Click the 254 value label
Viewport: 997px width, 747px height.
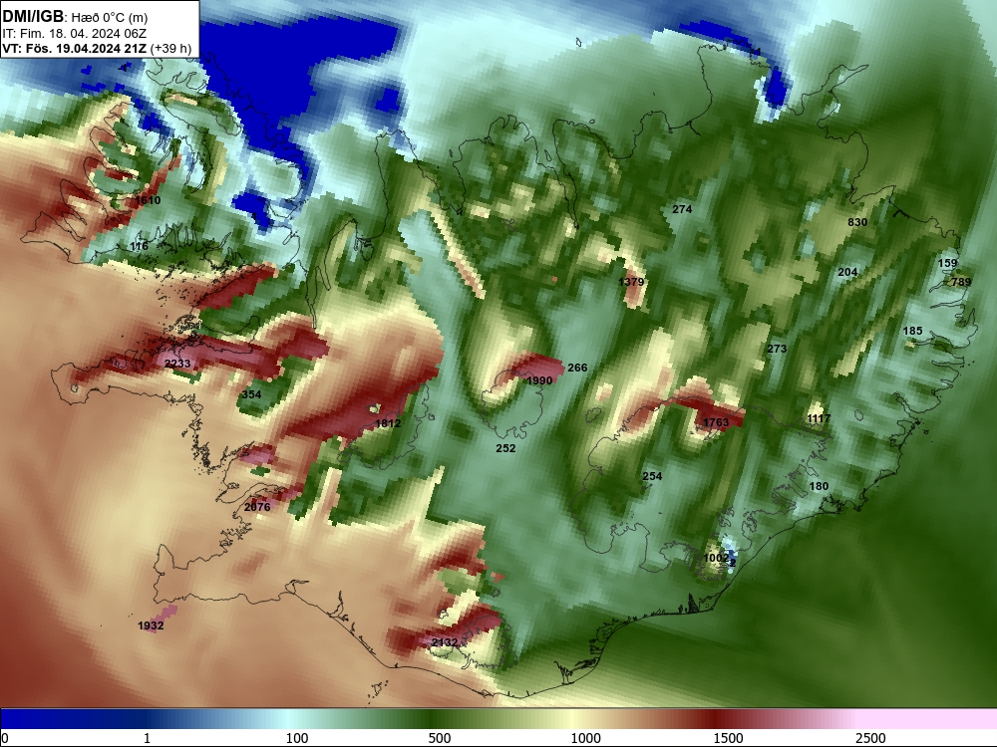click(652, 476)
